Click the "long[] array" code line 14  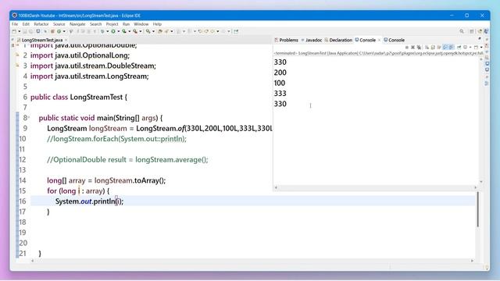pos(106,180)
